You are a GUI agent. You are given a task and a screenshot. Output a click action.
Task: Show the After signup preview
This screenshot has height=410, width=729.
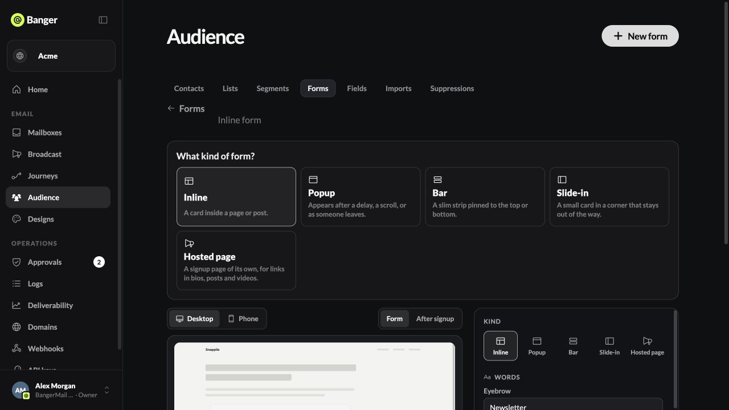435,319
